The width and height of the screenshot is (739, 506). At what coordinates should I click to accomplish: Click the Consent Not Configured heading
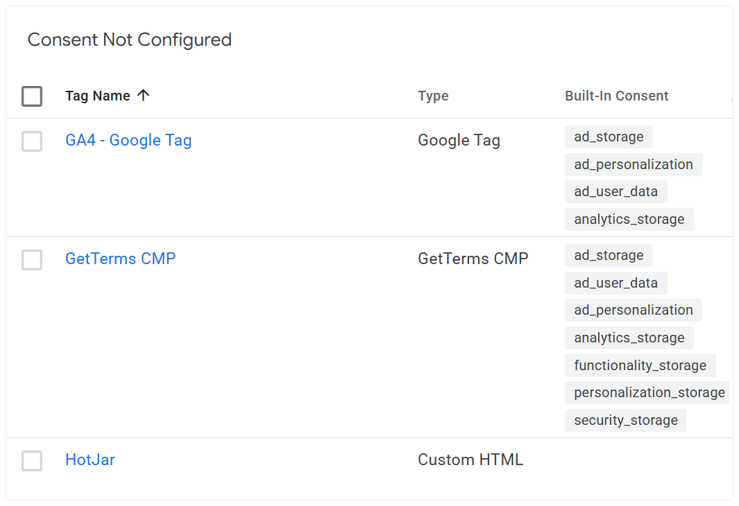[130, 40]
